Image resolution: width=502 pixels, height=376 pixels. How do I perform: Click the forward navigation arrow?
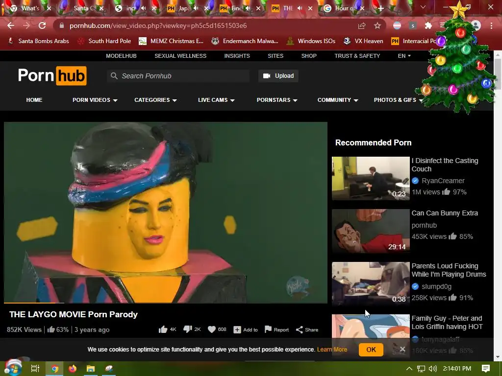point(26,25)
